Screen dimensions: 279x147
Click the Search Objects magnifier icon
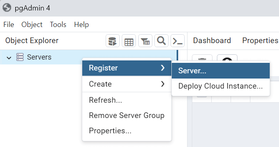click(x=161, y=41)
